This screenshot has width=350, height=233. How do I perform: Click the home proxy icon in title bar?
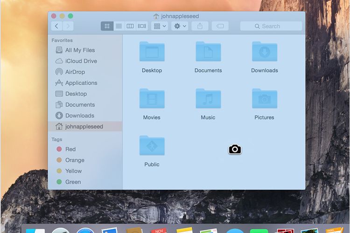(x=156, y=16)
